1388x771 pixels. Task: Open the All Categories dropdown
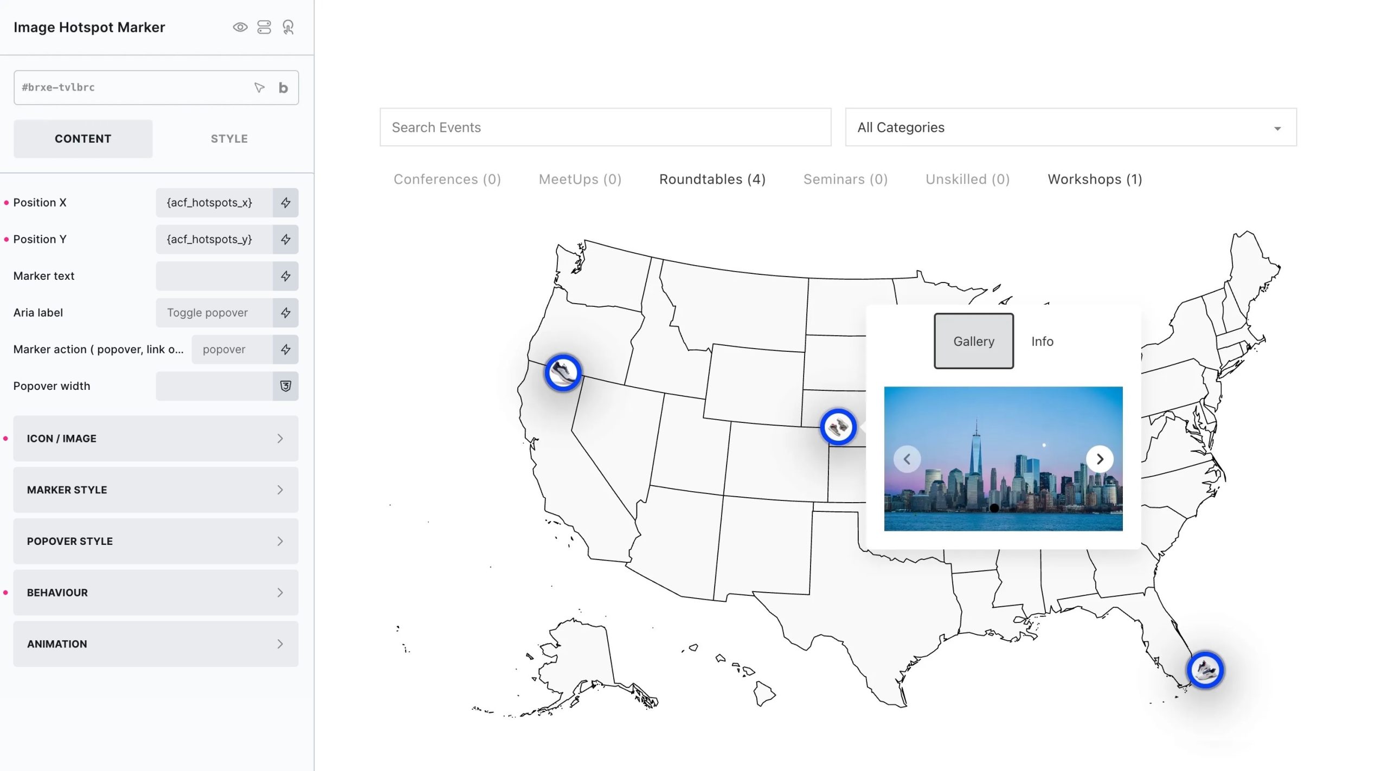point(1070,127)
